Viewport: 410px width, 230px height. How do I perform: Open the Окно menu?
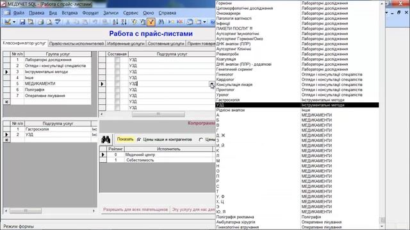(x=148, y=13)
